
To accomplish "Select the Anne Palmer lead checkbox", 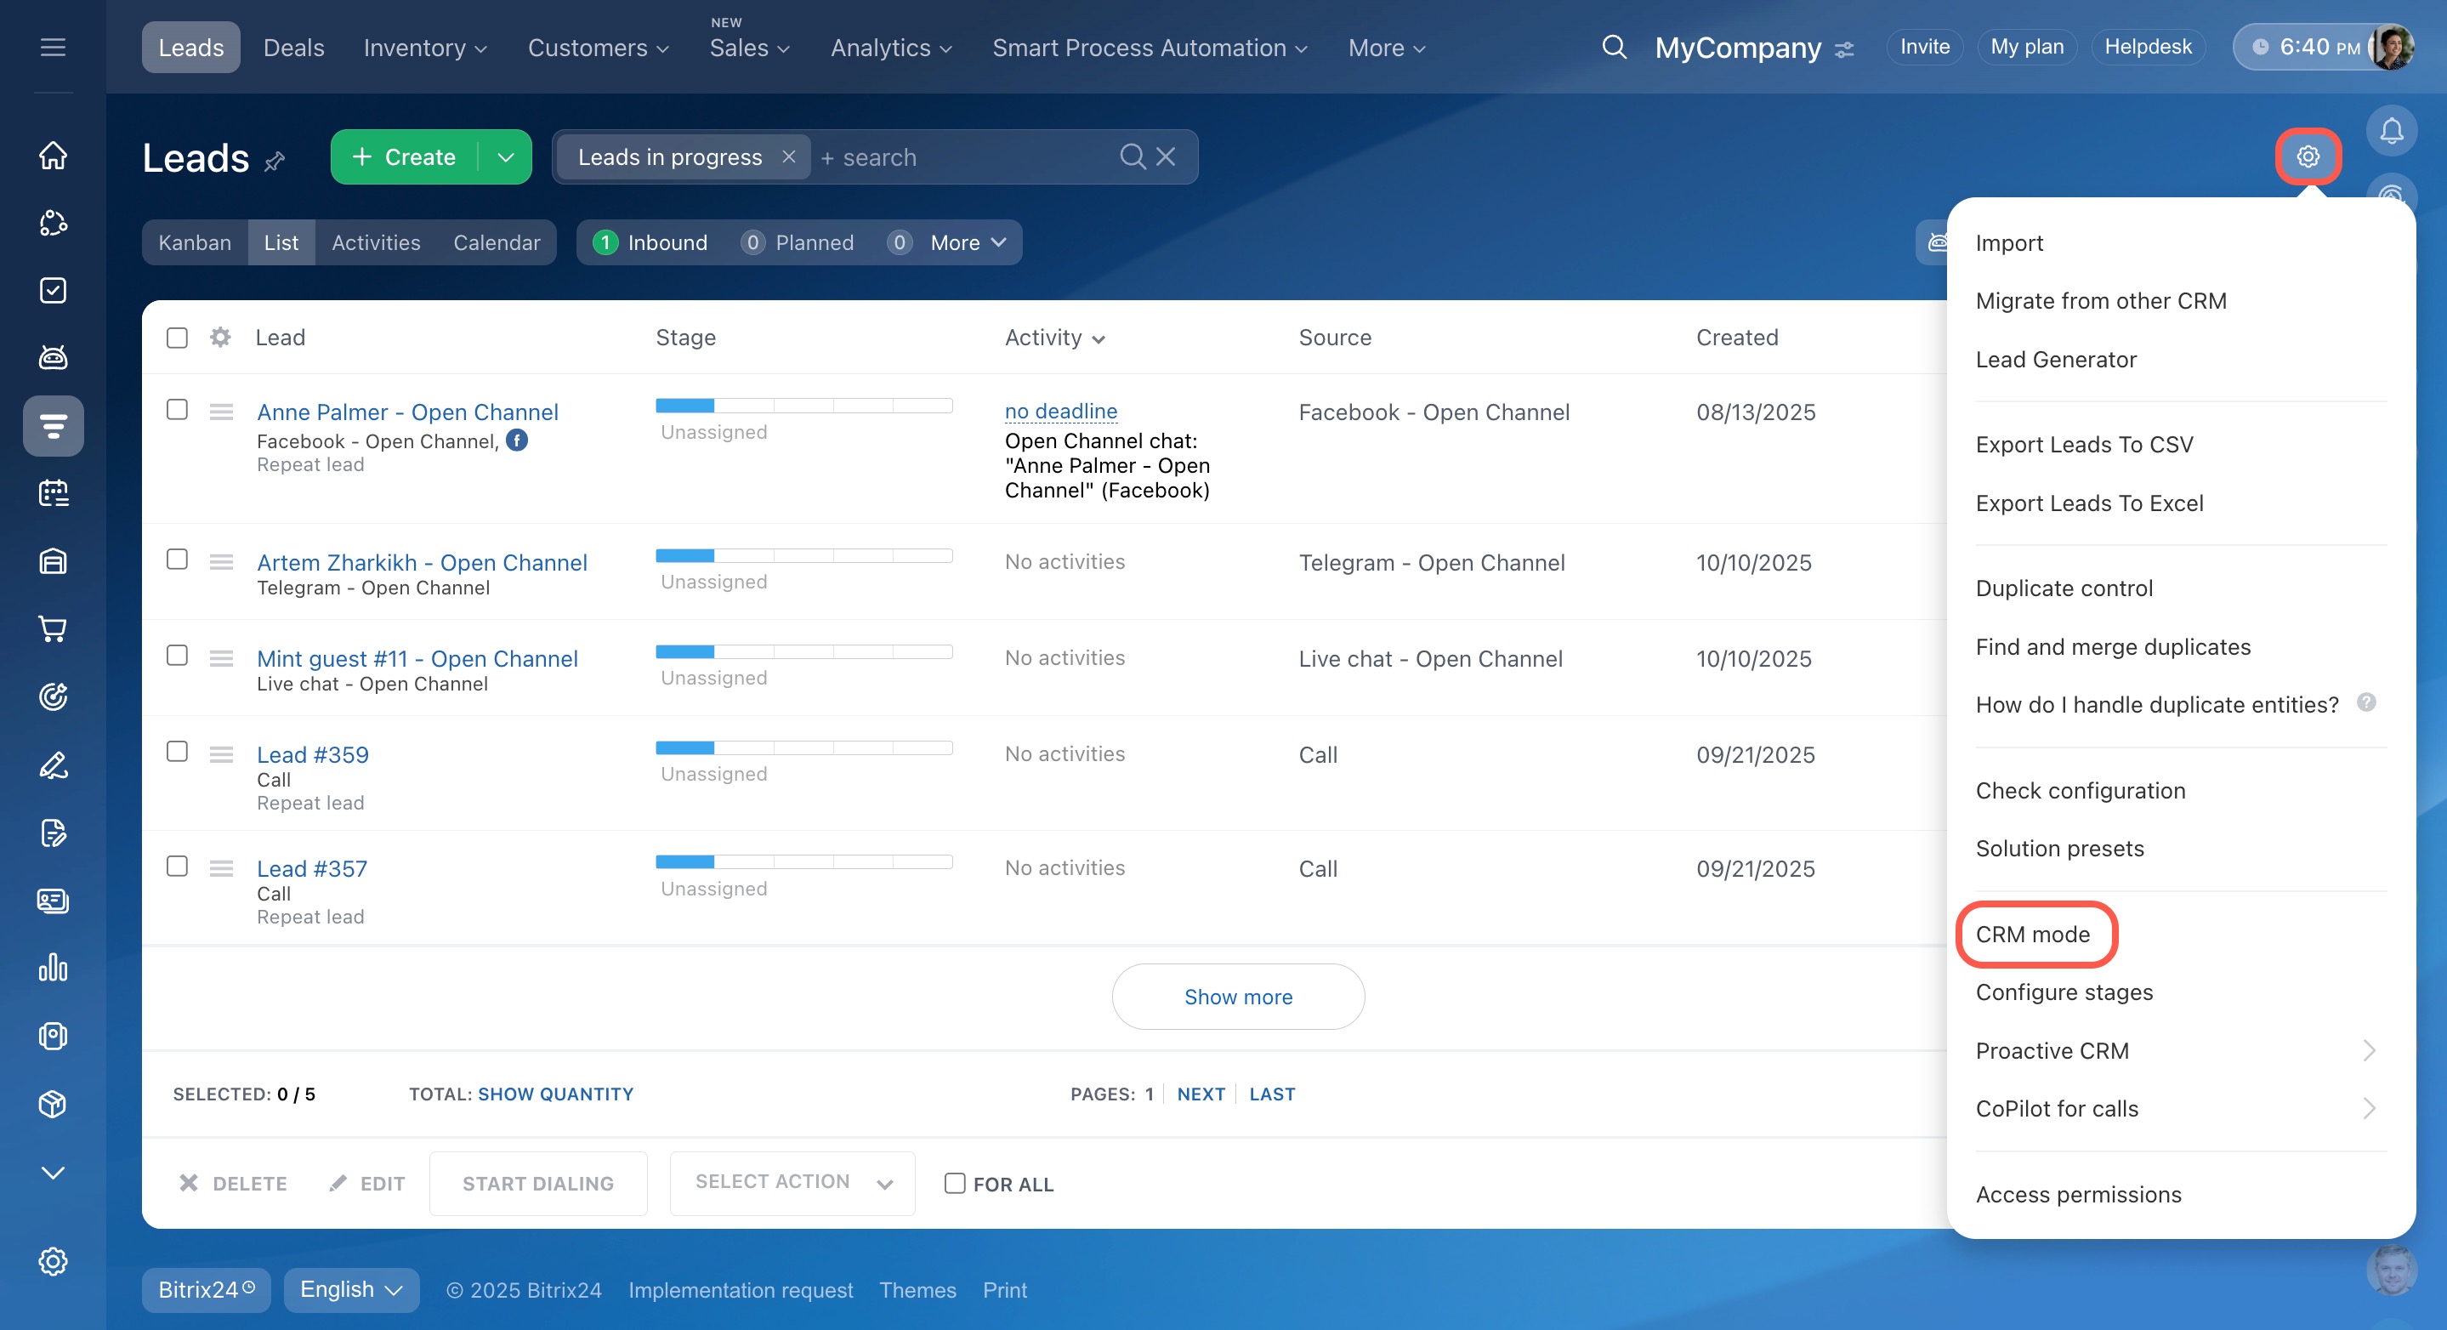I will click(x=177, y=409).
